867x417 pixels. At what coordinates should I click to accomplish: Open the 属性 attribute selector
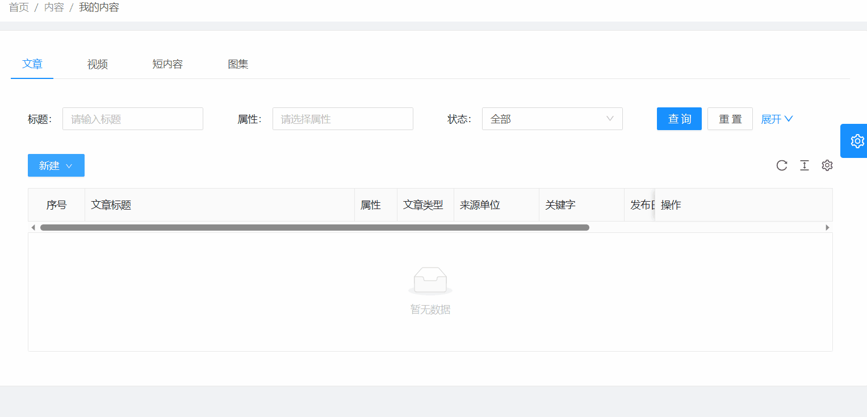[x=342, y=119]
